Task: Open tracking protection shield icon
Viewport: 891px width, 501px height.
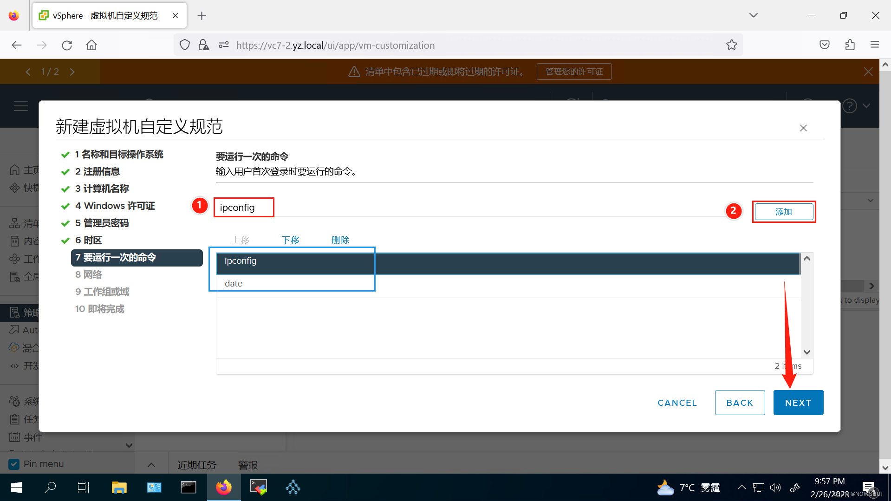Action: [185, 45]
